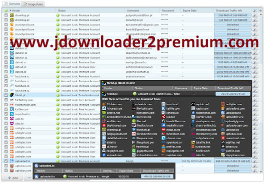This screenshot has width=265, height=184.
Task: Click share-online.biz in the filebit.pl popup
Action: click(x=206, y=125)
